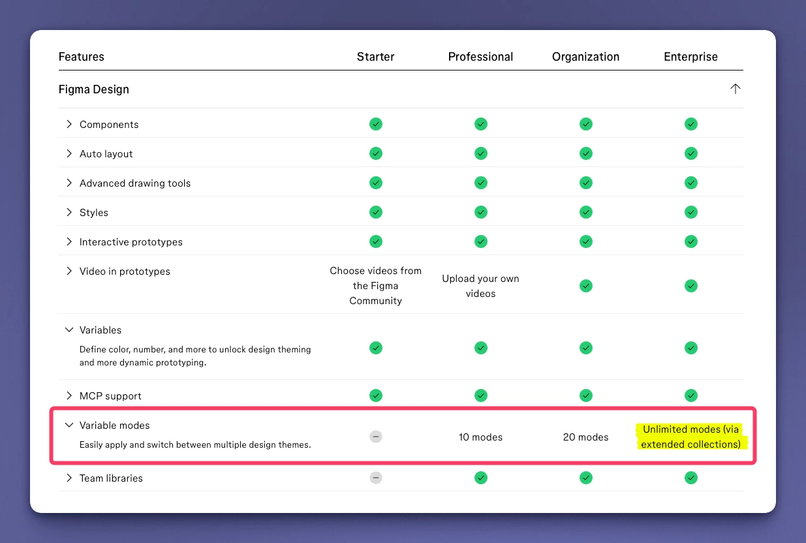Click the Professional checkmark for Auto layout
The height and width of the screenshot is (543, 806).
click(x=481, y=153)
